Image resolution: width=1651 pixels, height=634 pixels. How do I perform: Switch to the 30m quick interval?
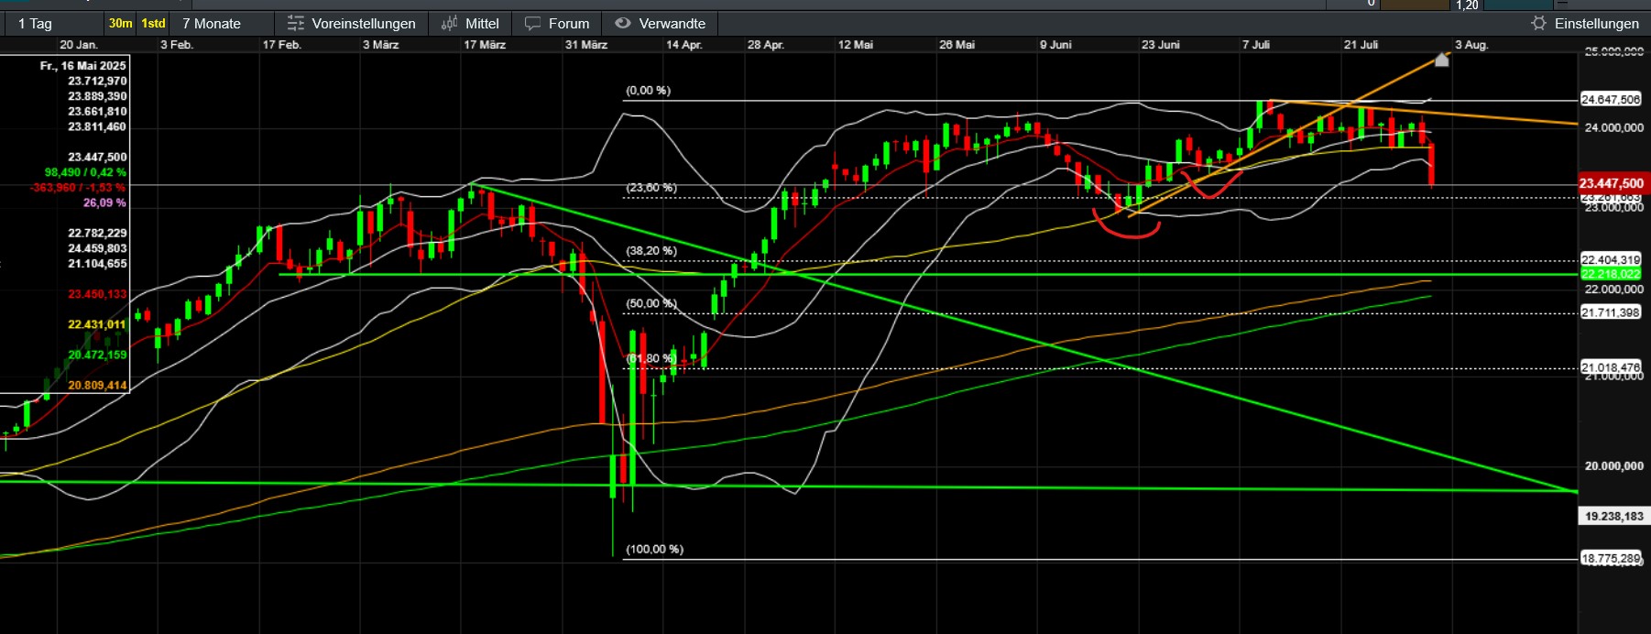point(120,23)
